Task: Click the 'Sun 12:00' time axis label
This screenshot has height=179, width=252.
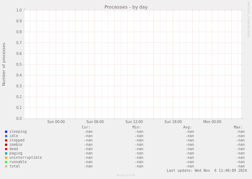Action: click(134, 122)
